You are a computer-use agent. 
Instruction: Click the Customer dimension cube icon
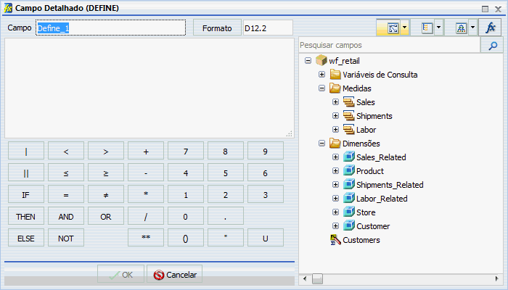349,225
